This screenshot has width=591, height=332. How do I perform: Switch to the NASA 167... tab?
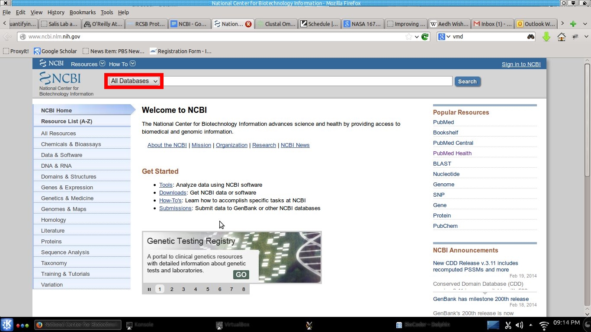tap(362, 24)
